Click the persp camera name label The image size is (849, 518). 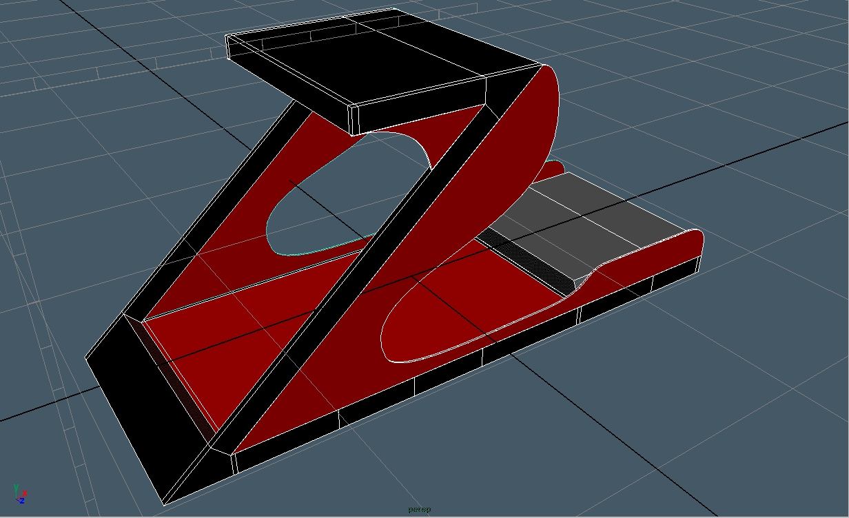point(419,510)
